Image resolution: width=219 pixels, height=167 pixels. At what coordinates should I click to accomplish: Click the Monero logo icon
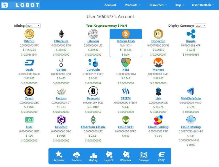click(x=158, y=62)
